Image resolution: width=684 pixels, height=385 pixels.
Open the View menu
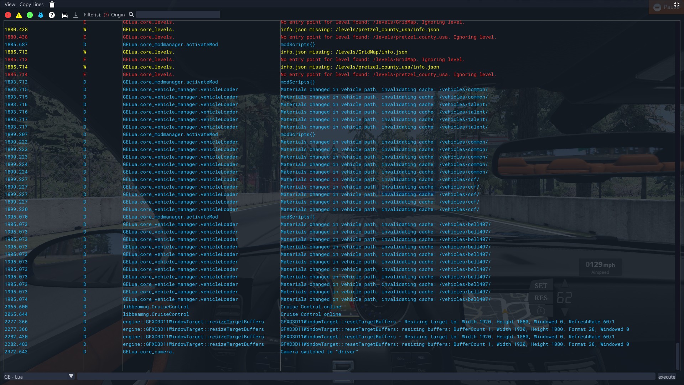[10, 5]
